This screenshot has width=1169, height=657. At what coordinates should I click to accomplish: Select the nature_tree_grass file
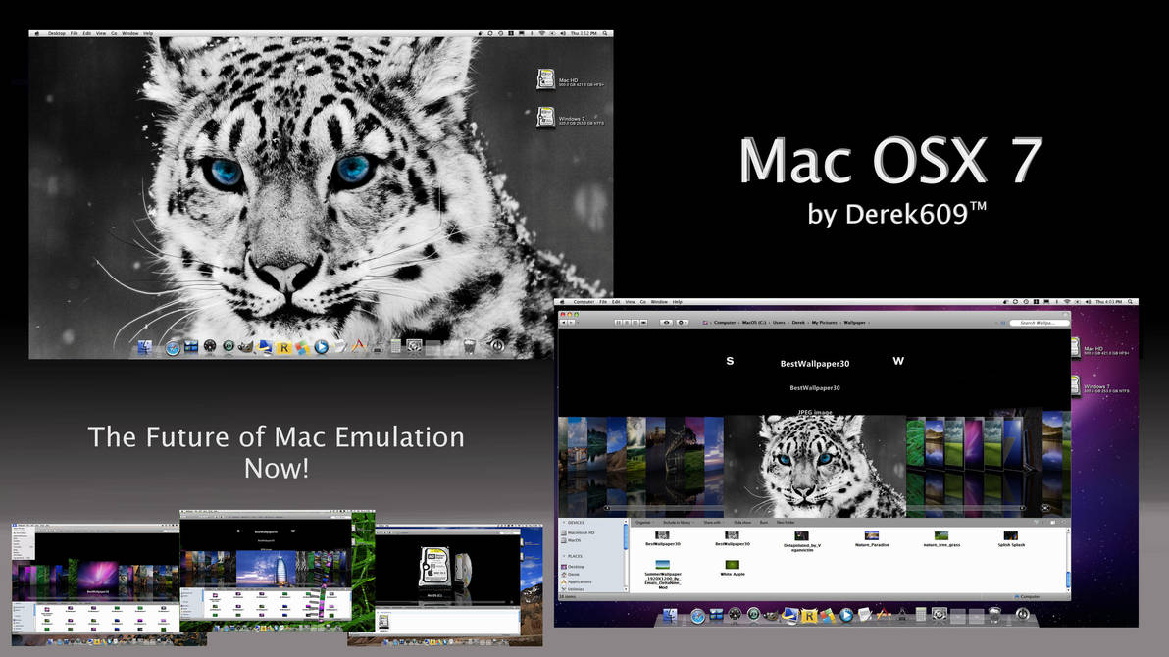click(x=941, y=539)
